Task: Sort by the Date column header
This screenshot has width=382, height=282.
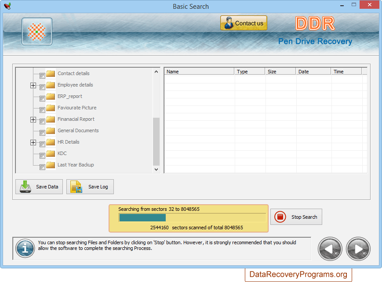Action: [313, 71]
